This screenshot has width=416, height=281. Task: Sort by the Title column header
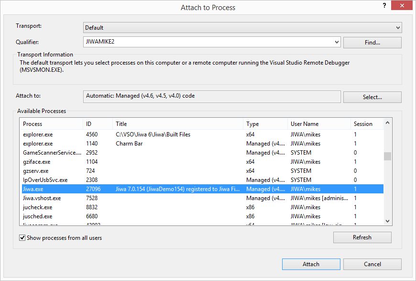pyautogui.click(x=177, y=124)
